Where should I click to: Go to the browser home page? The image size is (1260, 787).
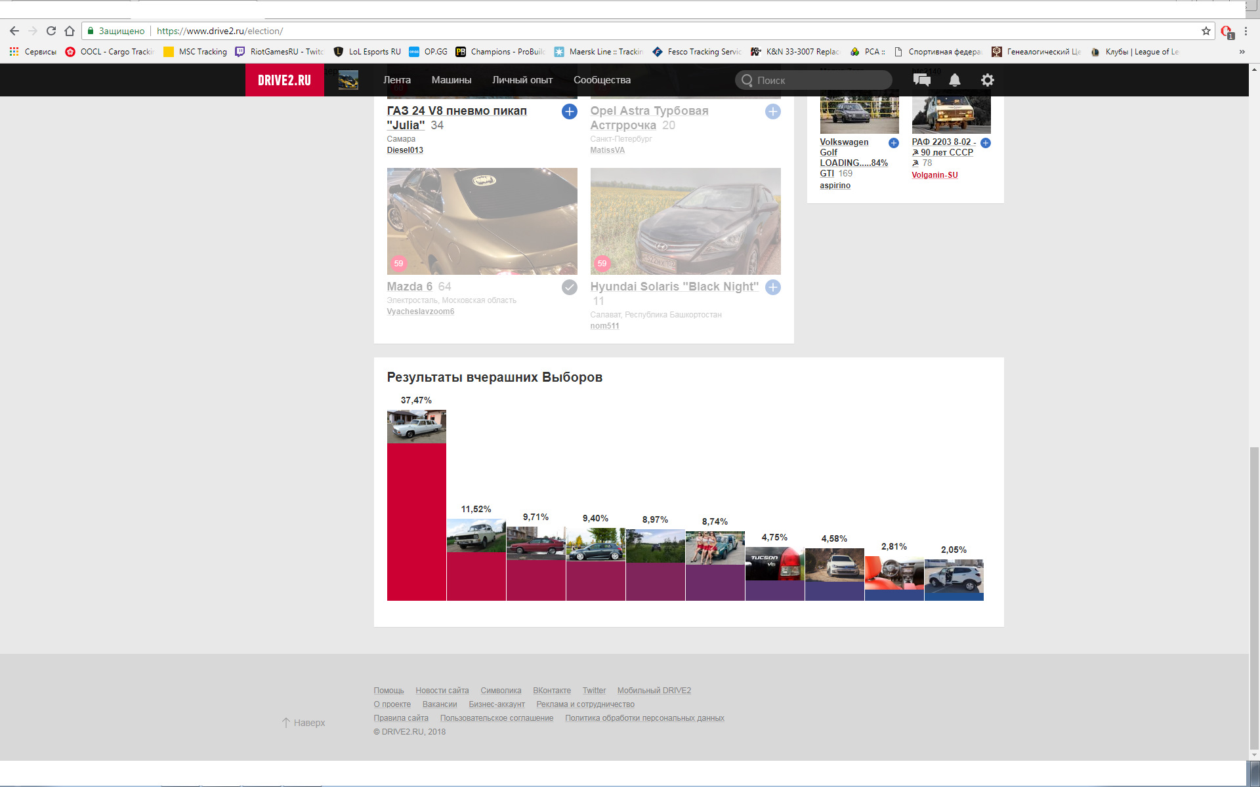(x=70, y=31)
